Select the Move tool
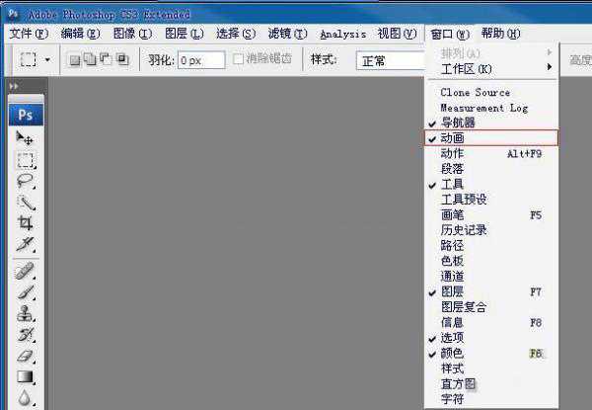Viewport: 592px width, 410px height. coord(26,139)
